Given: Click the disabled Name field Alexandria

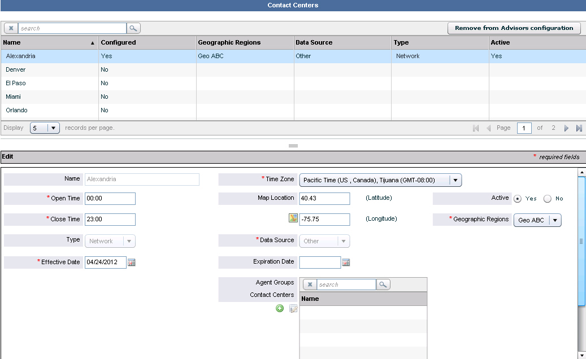Looking at the screenshot, I should (x=142, y=179).
